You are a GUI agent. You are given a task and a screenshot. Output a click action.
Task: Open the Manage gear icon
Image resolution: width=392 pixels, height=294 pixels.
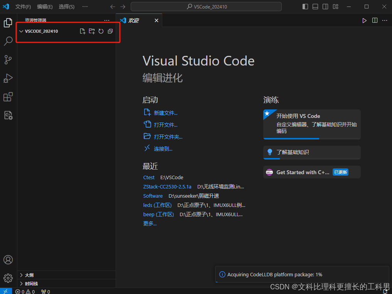tap(8, 278)
